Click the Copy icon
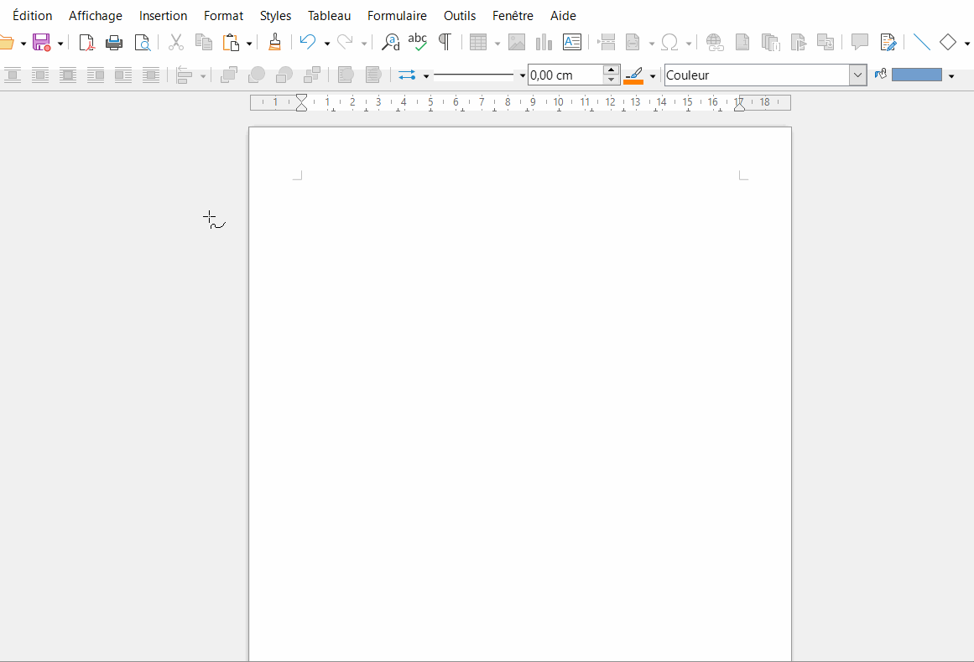The width and height of the screenshot is (974, 662). (x=203, y=42)
